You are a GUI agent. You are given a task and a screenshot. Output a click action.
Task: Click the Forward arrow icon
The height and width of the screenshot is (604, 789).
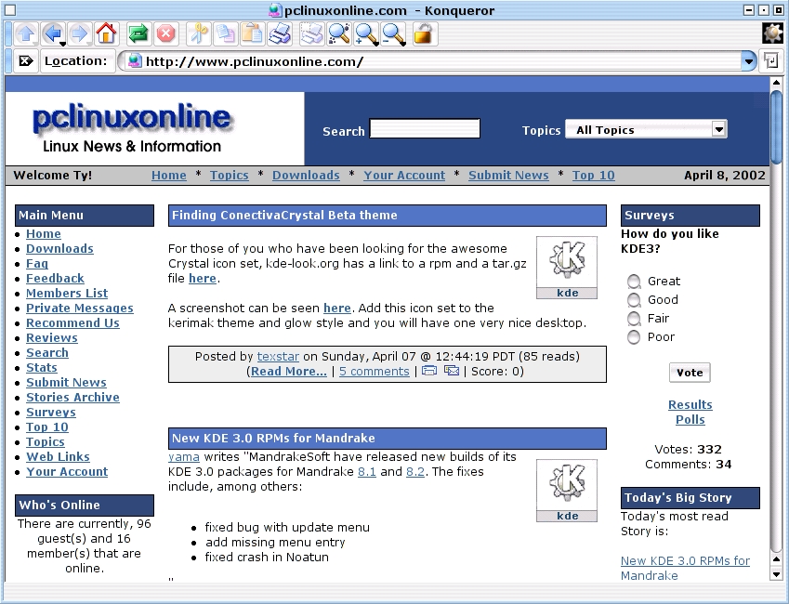[80, 34]
